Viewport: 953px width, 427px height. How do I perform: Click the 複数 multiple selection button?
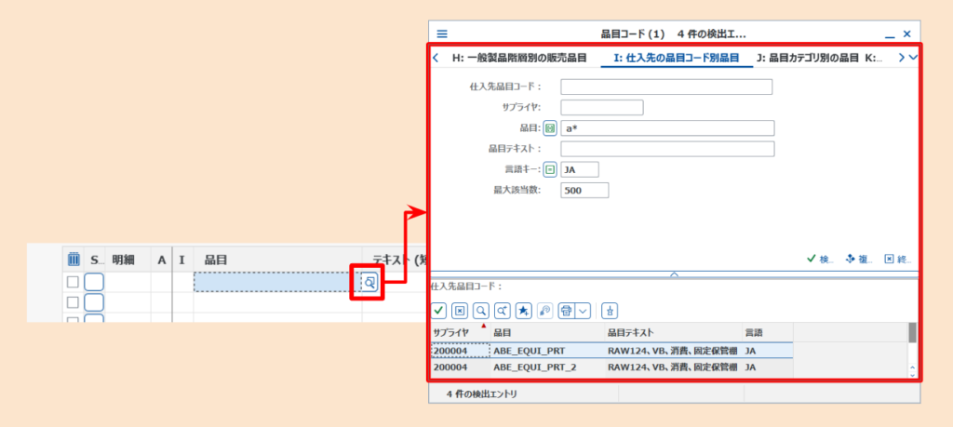click(859, 259)
